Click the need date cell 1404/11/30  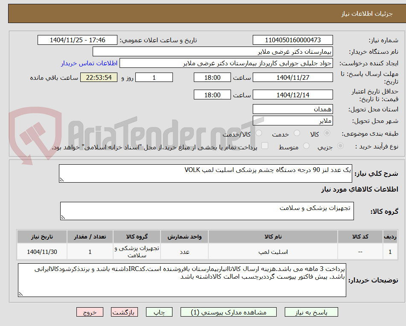click(x=42, y=252)
